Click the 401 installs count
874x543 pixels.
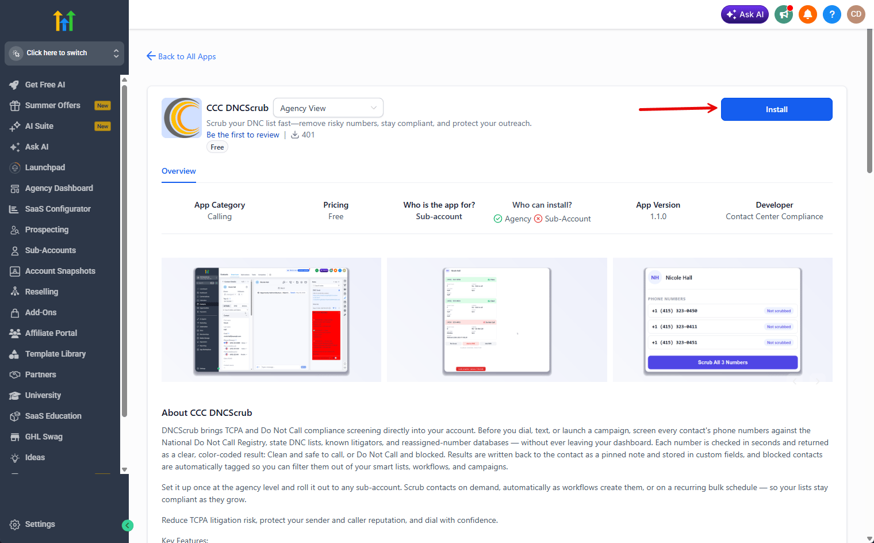coord(303,135)
